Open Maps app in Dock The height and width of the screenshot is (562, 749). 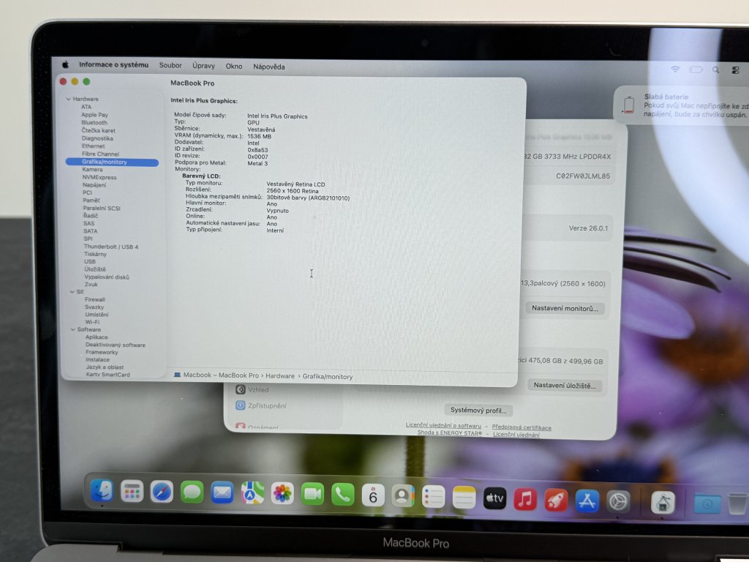pyautogui.click(x=252, y=493)
